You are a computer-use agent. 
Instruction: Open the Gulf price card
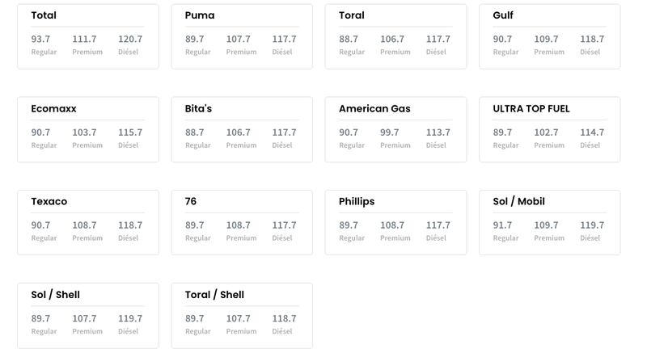pyautogui.click(x=550, y=36)
